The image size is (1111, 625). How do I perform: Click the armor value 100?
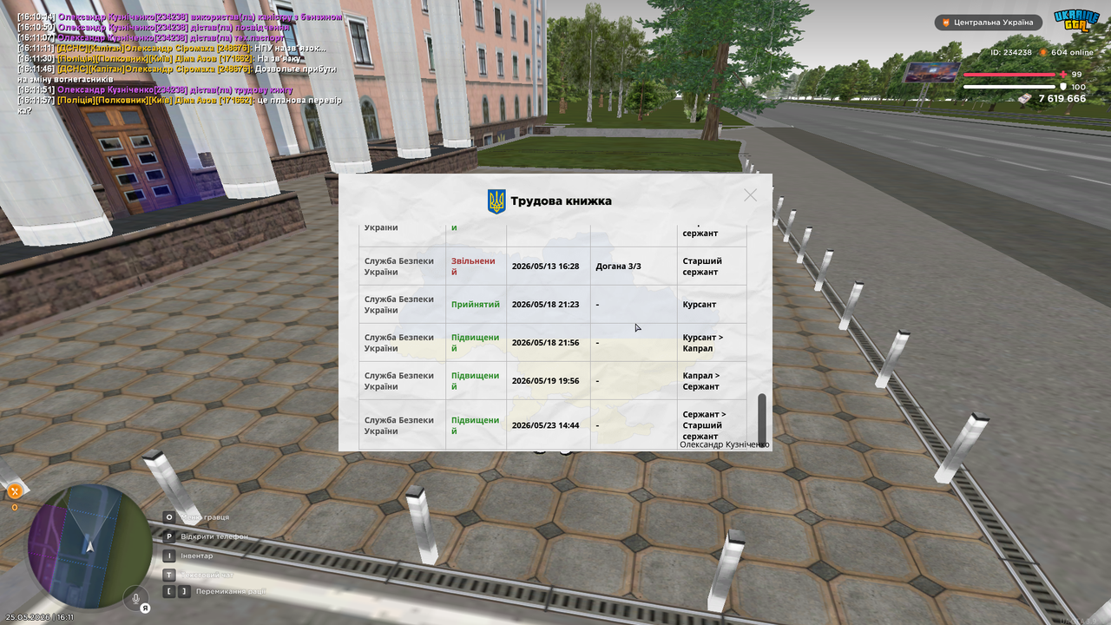[1078, 87]
